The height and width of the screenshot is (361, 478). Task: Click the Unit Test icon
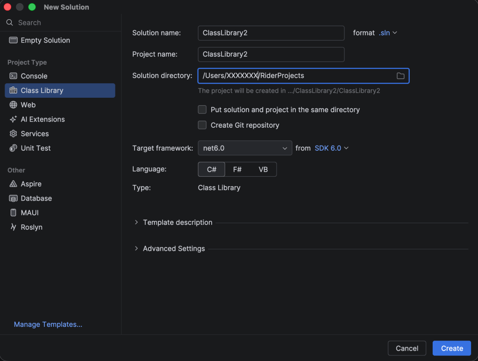tap(13, 148)
